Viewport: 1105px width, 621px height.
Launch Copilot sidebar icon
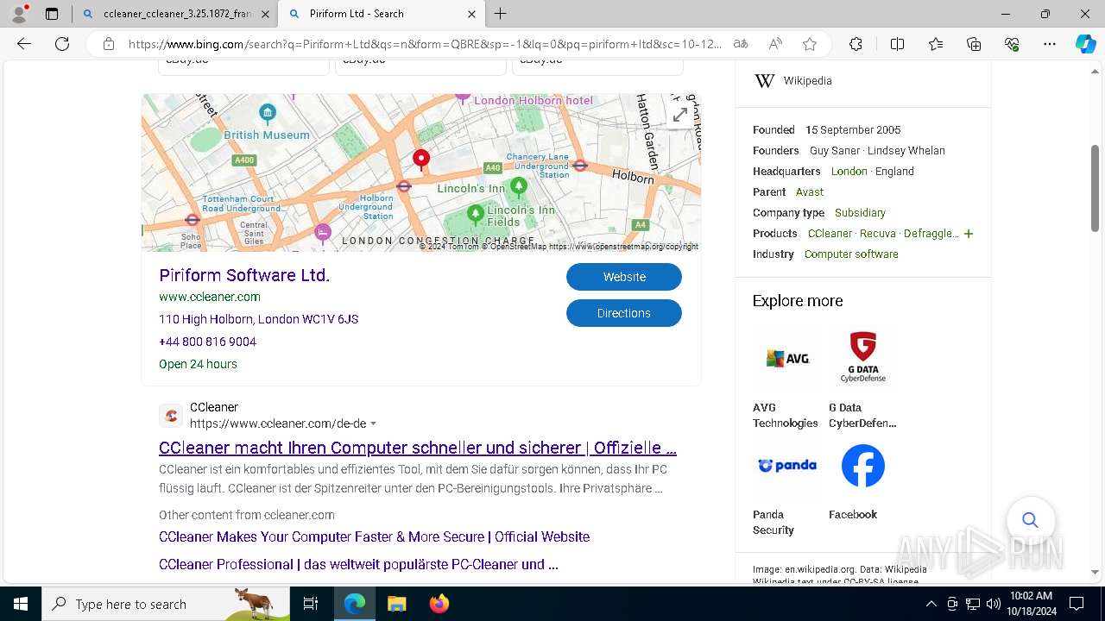click(x=1085, y=44)
